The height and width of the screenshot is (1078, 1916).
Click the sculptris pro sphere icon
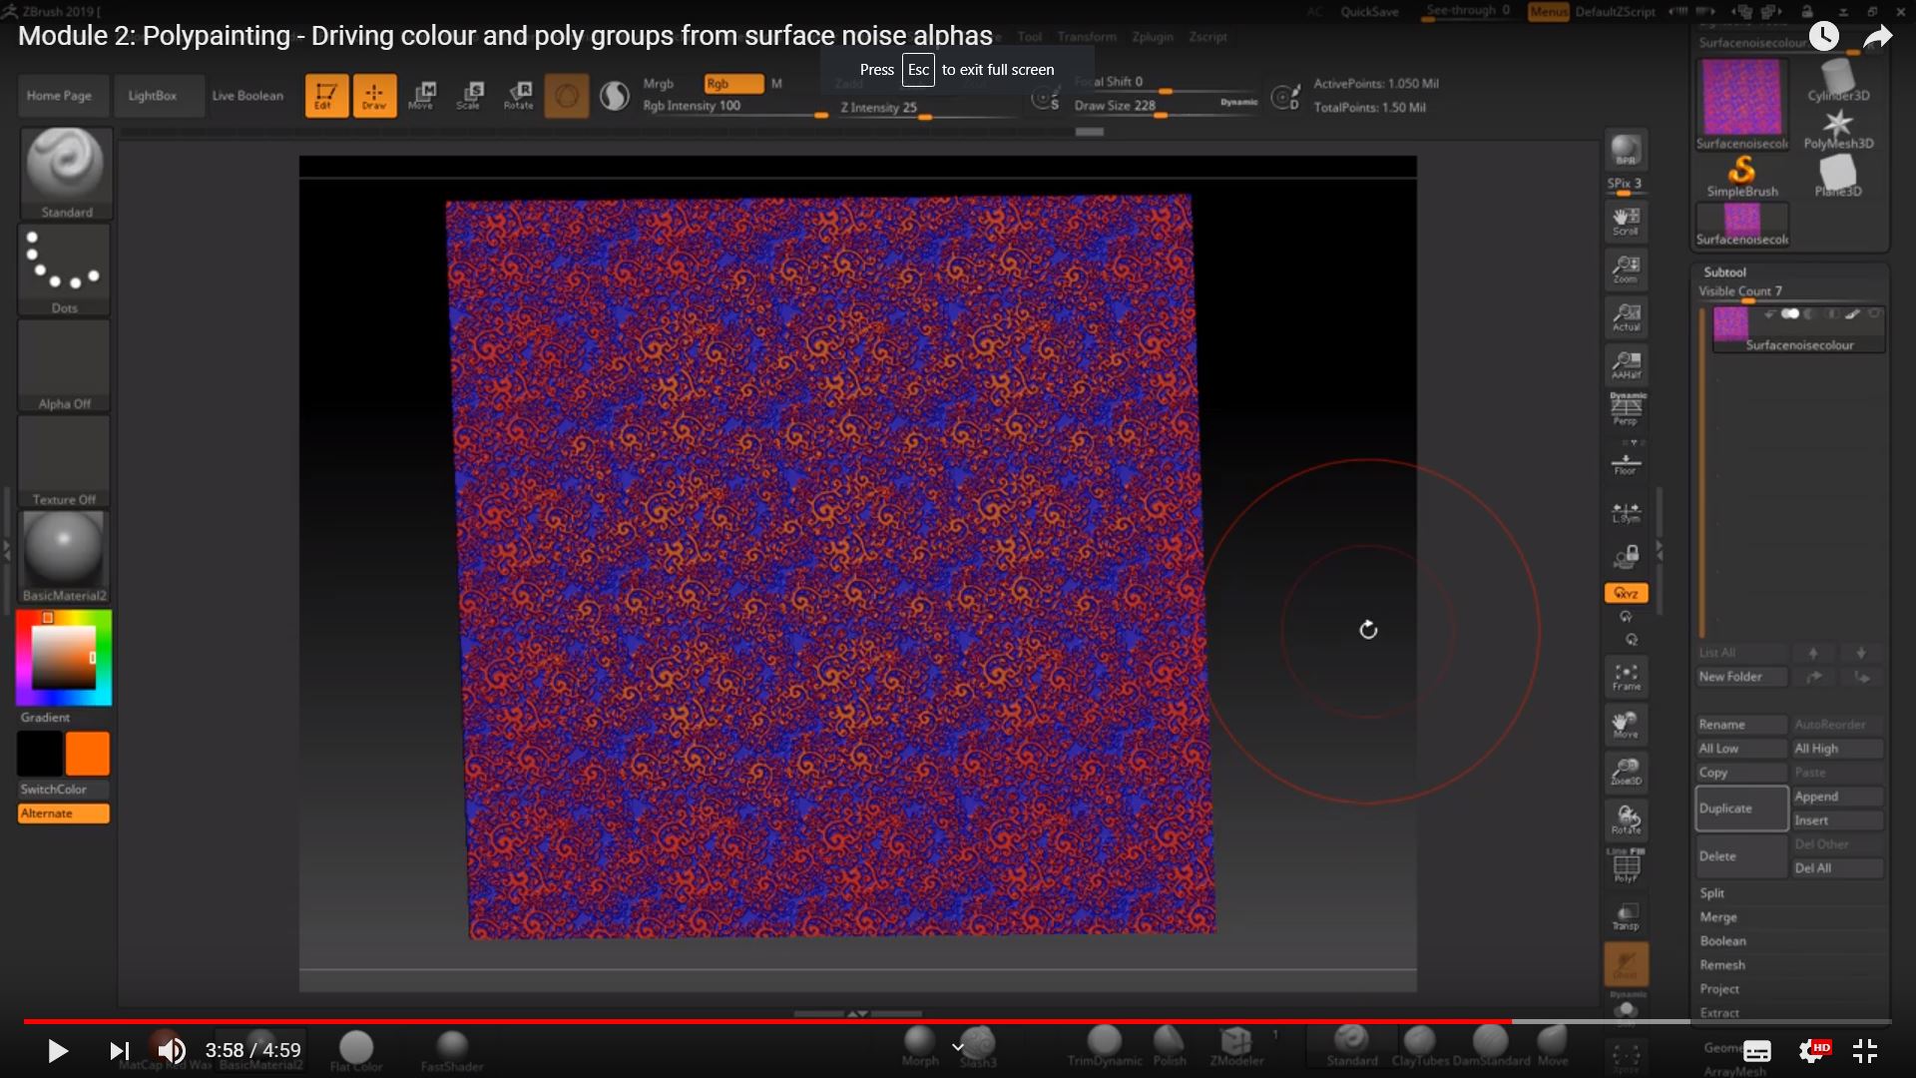pos(615,96)
